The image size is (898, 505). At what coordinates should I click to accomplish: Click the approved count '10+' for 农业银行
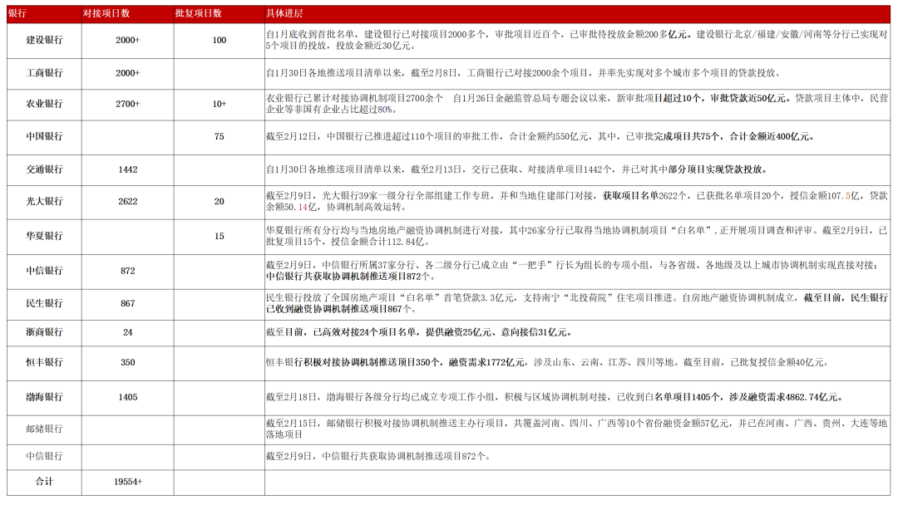pos(220,104)
